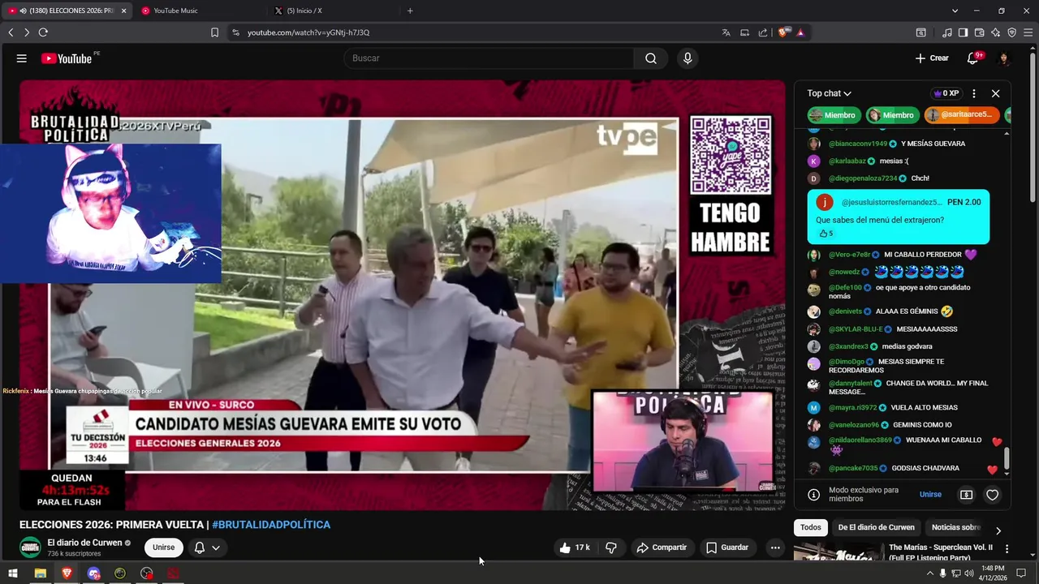The height and width of the screenshot is (584, 1039).
Task: Dislike the video
Action: [610, 547]
